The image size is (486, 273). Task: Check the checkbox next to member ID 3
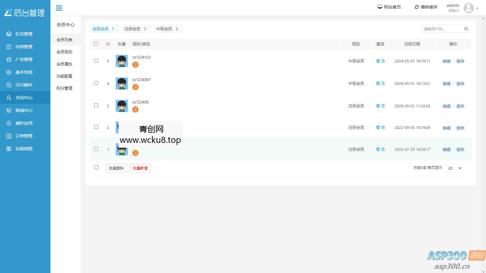coord(96,106)
